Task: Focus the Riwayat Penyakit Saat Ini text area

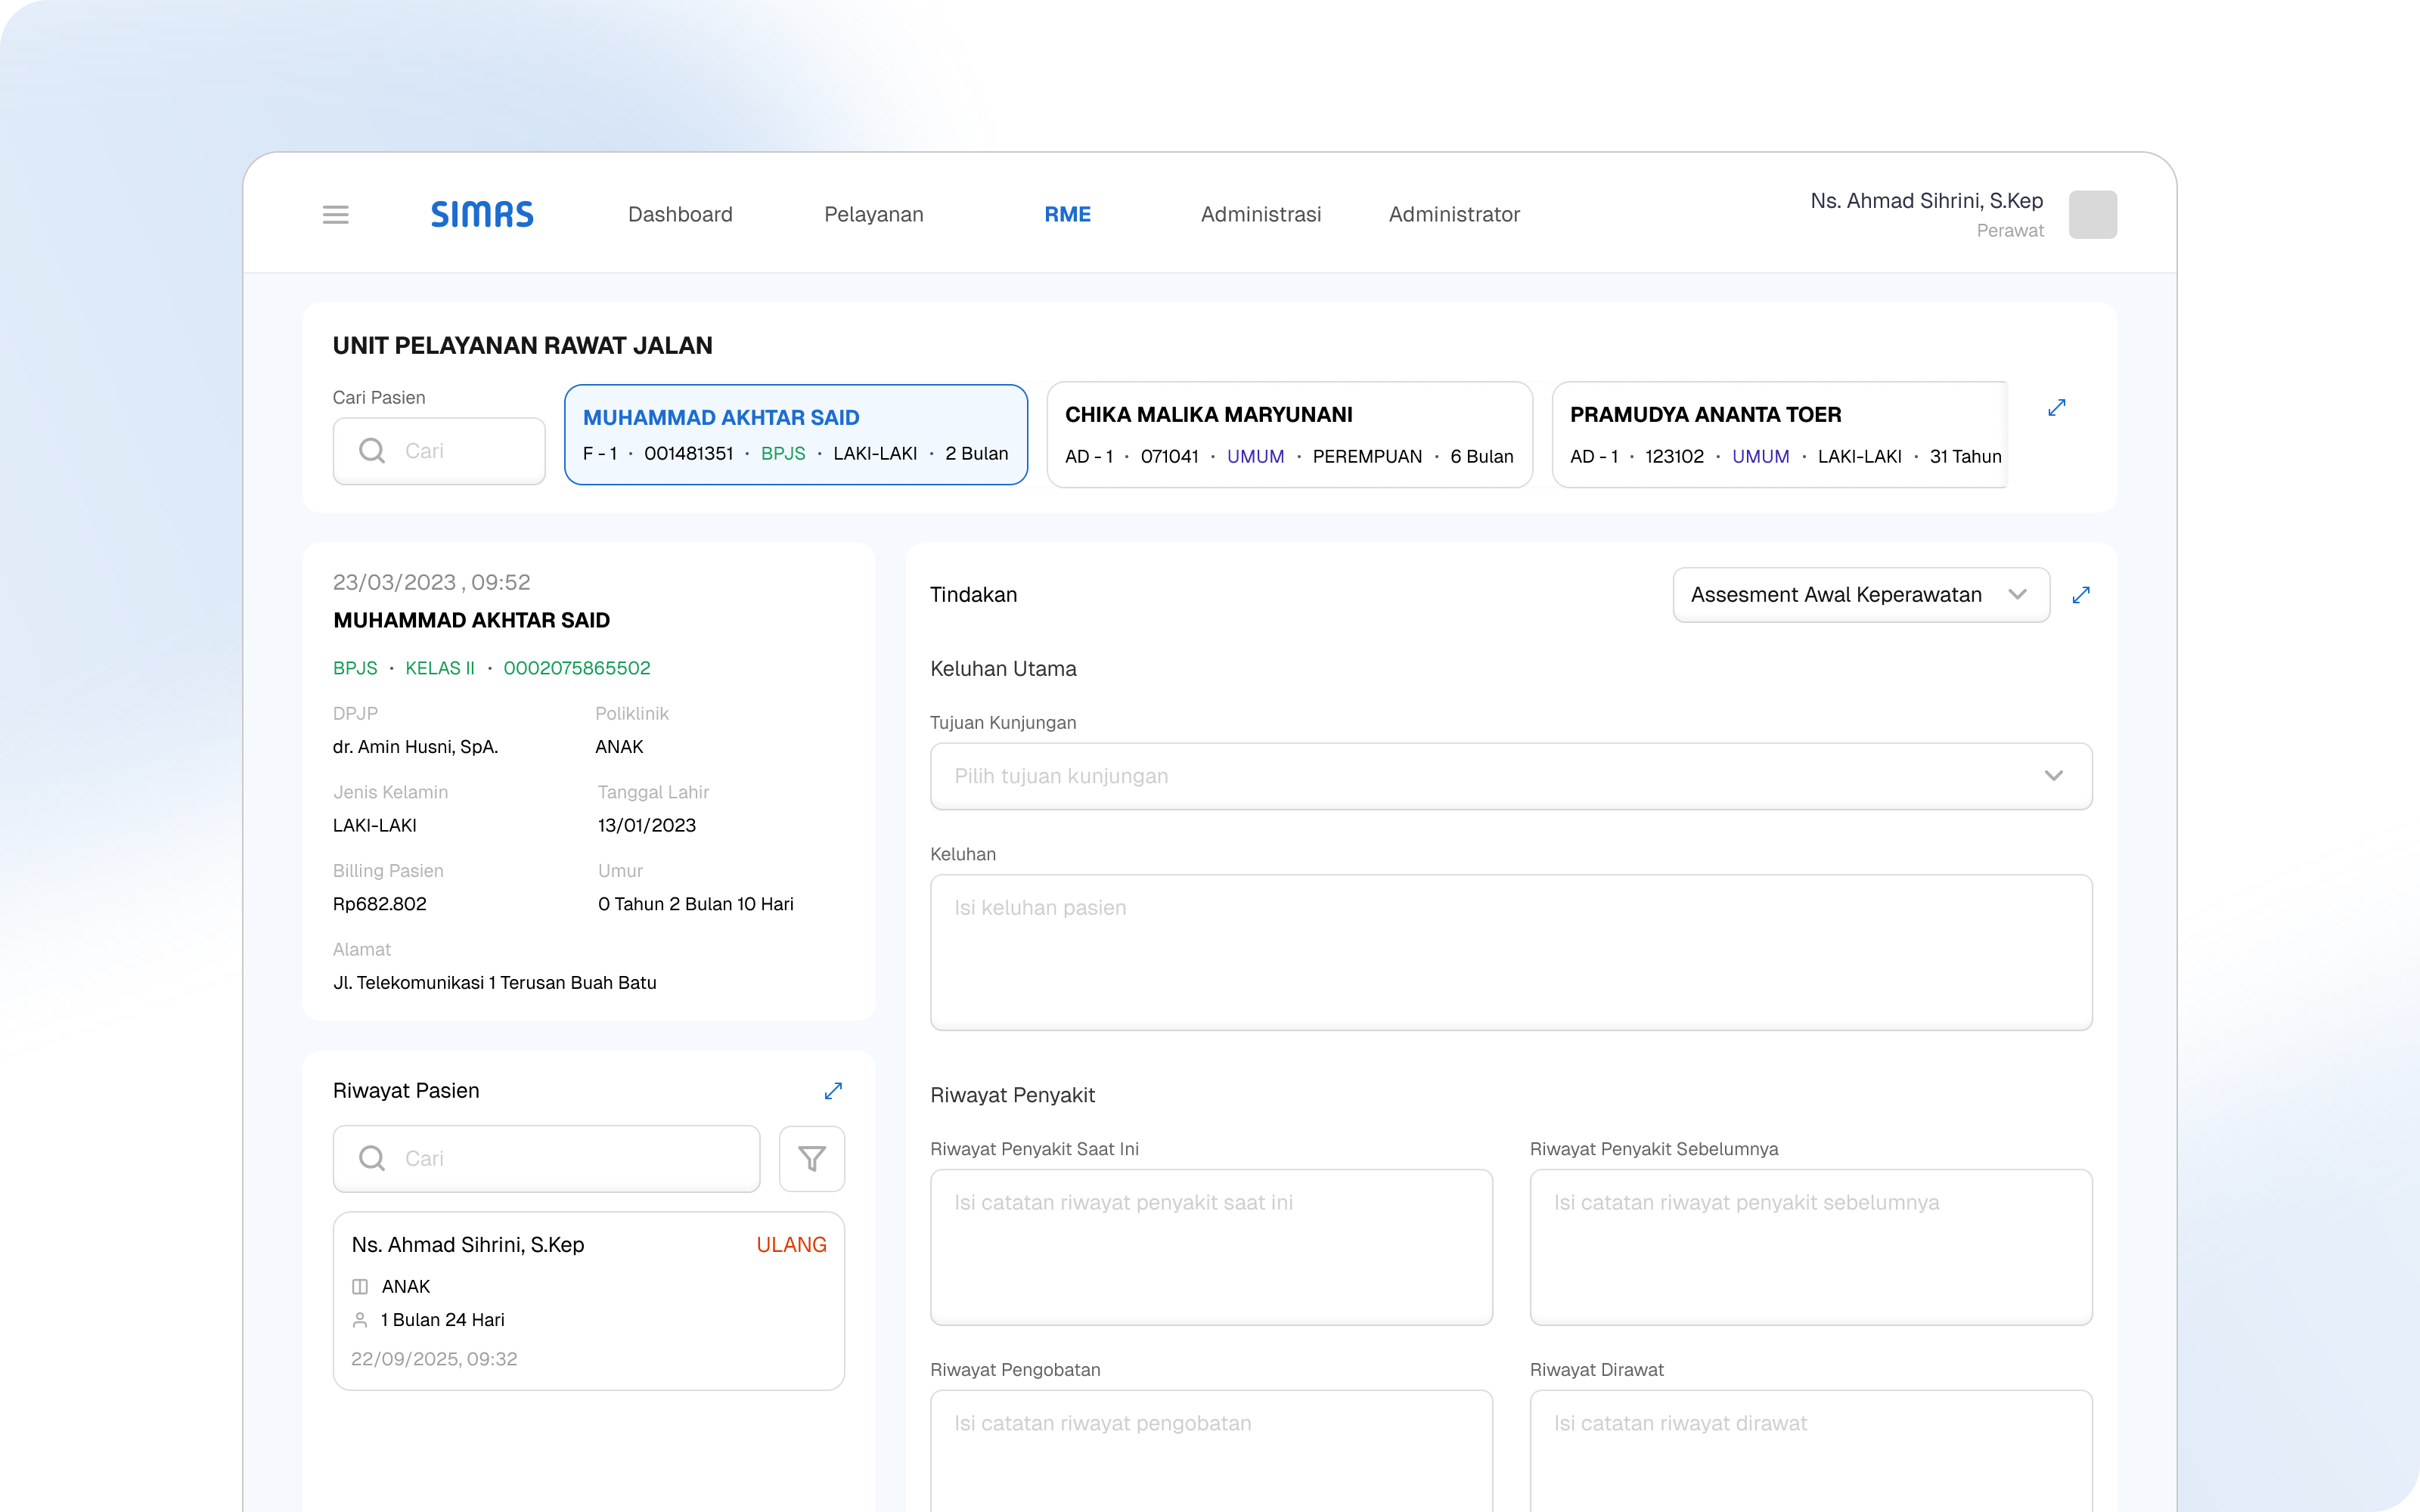Action: (x=1211, y=1247)
